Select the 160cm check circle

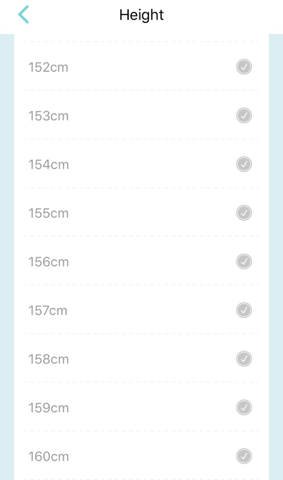pyautogui.click(x=244, y=456)
